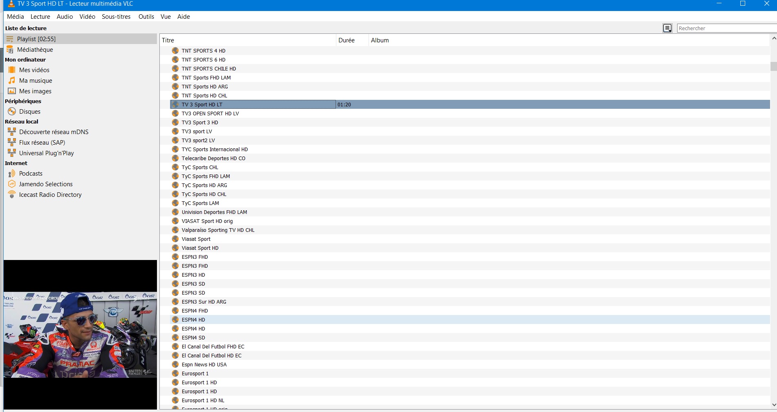Click the globe icon beside Espn News HD USA
The image size is (777, 412).
[175, 364]
